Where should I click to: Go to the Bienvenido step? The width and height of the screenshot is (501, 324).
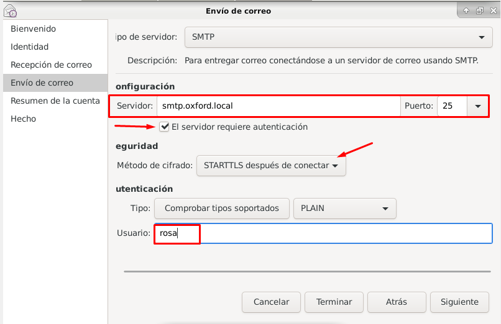pos(33,29)
